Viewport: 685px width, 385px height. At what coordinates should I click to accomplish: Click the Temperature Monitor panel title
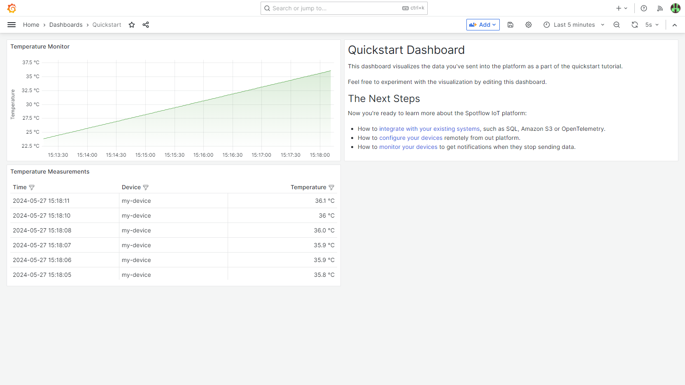coord(40,46)
